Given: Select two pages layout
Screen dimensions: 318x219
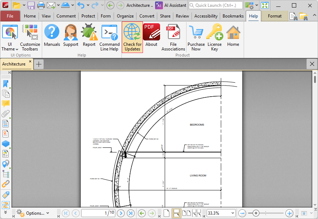Looking at the screenshot, I should [x=187, y=213].
